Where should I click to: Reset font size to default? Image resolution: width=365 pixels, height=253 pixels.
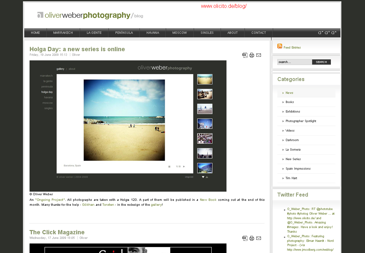pos(327,32)
